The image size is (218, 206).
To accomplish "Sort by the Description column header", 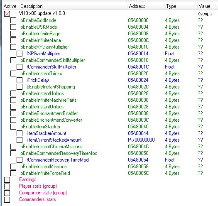I will [x=73, y=6].
